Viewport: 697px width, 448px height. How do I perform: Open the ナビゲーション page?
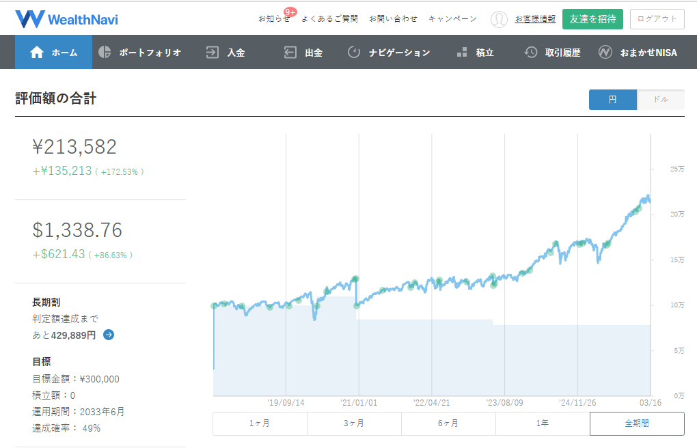coord(389,53)
